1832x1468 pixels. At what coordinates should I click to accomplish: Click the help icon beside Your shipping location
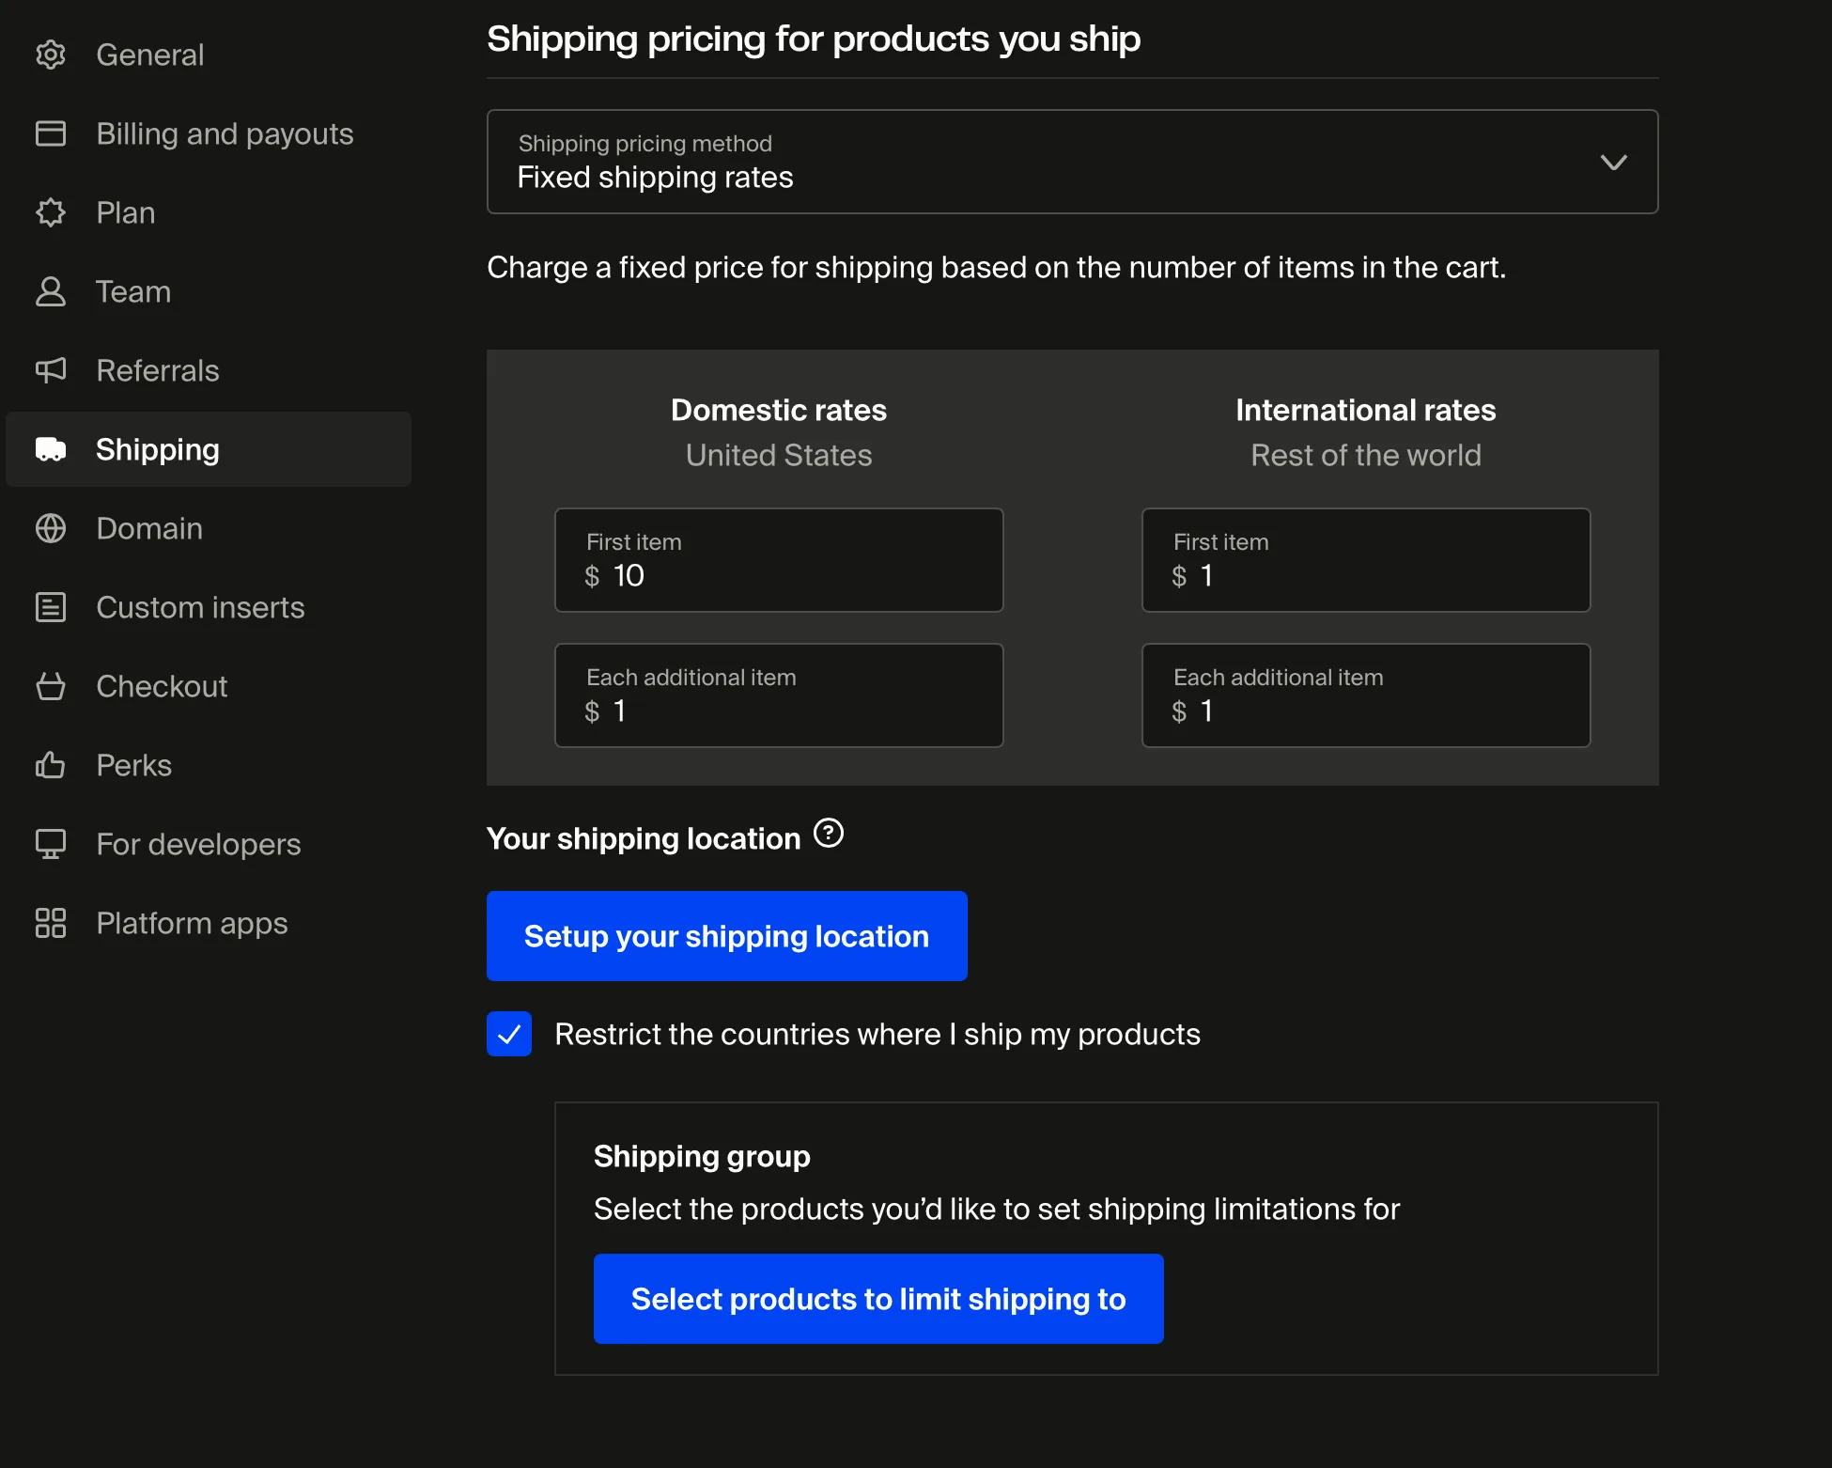(x=829, y=834)
